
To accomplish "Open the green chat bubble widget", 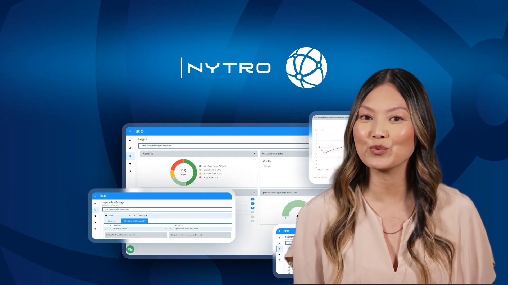I will point(130,249).
